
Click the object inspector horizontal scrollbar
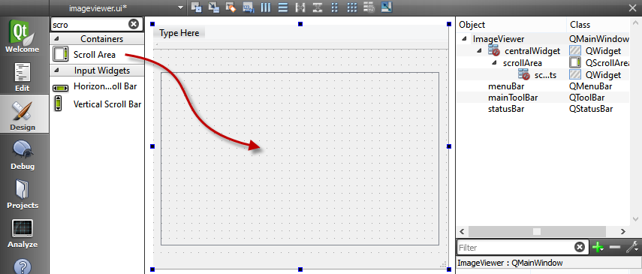tap(543, 231)
